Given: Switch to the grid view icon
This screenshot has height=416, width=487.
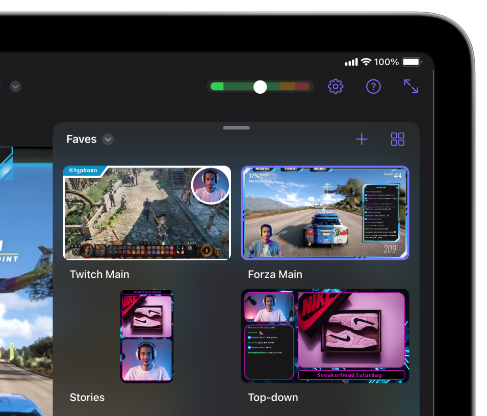Looking at the screenshot, I should pyautogui.click(x=397, y=139).
